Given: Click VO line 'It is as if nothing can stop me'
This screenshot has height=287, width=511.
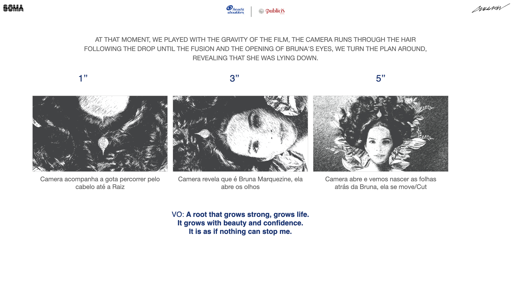Looking at the screenshot, I should pos(240,231).
